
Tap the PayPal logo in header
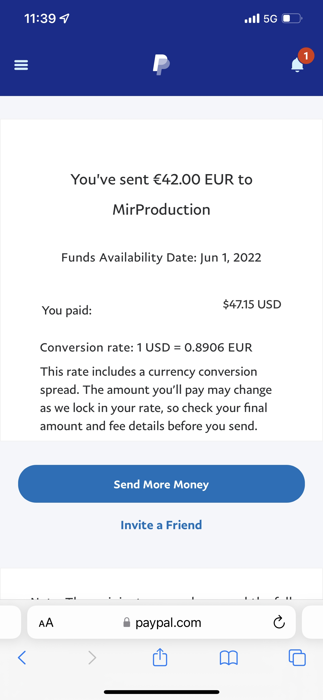[161, 65]
